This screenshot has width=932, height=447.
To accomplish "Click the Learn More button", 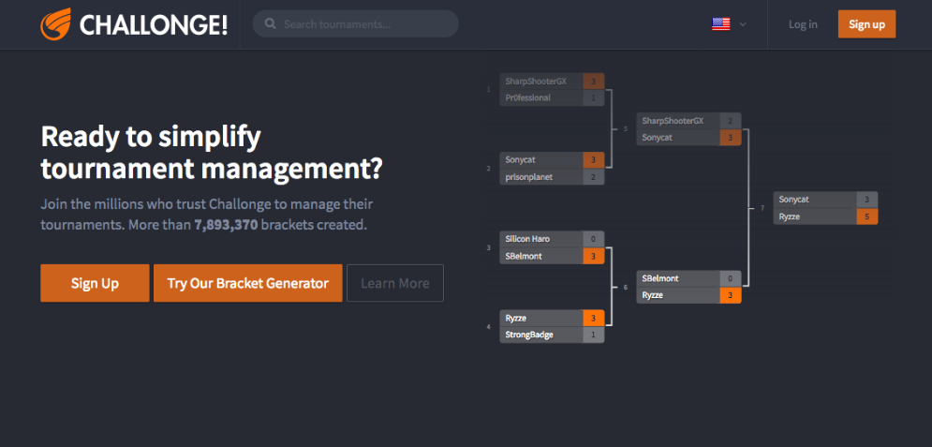I will pos(394,283).
